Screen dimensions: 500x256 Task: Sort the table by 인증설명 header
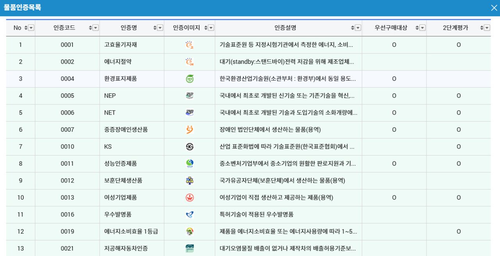click(x=353, y=28)
